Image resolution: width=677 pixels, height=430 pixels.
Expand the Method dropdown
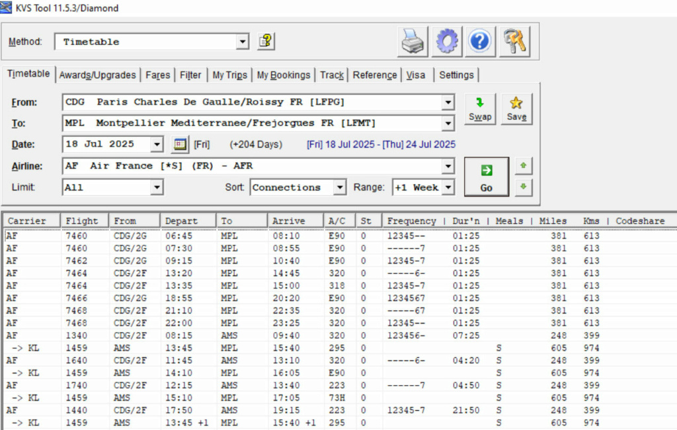243,42
